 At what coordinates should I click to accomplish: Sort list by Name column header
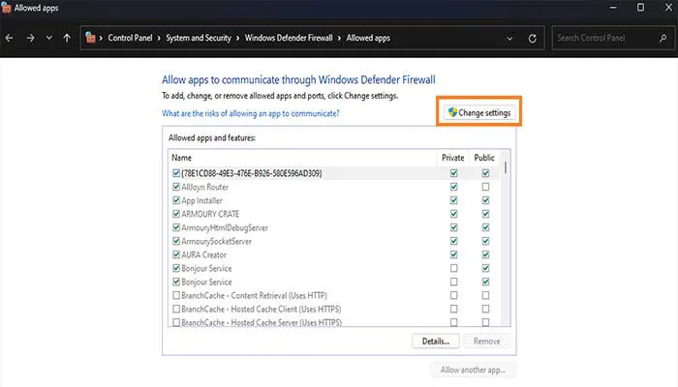(302, 158)
